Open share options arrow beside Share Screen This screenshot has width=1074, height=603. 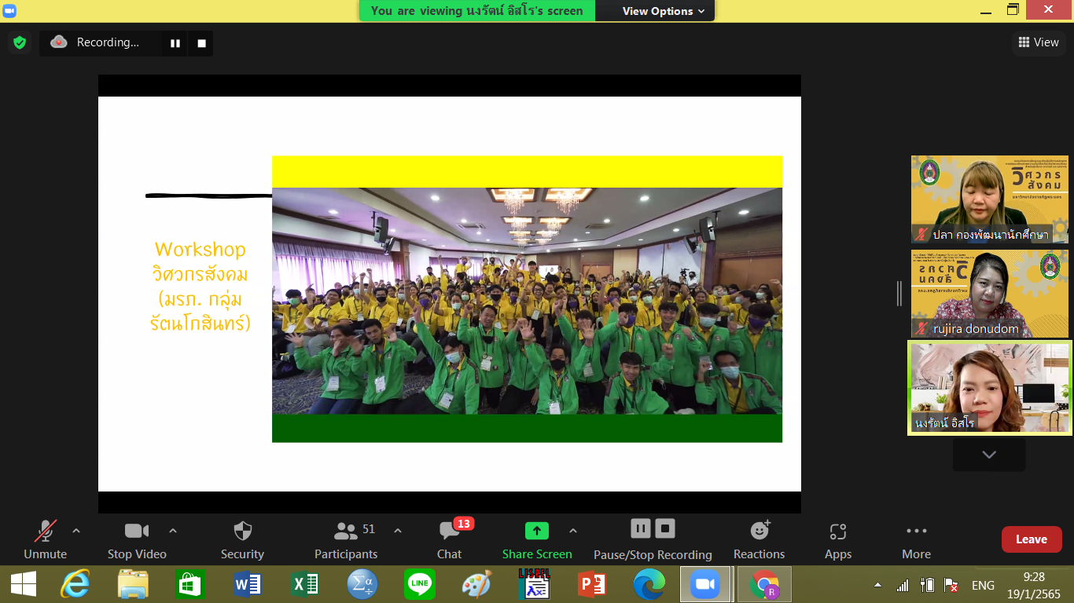click(x=573, y=531)
